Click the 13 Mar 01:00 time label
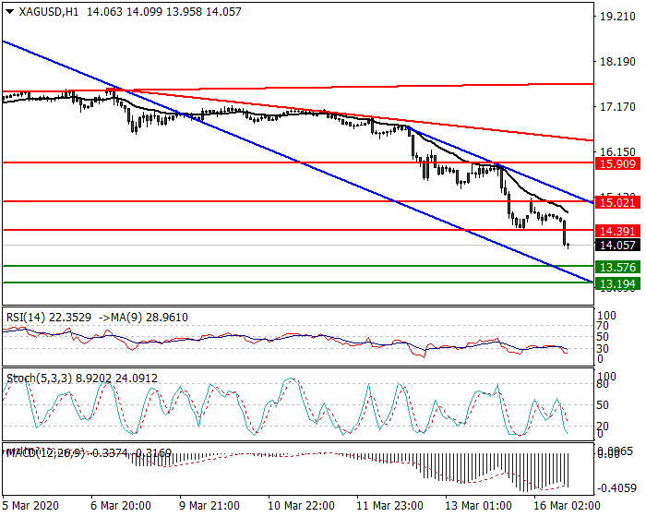Image resolution: width=646 pixels, height=517 pixels. click(x=479, y=505)
